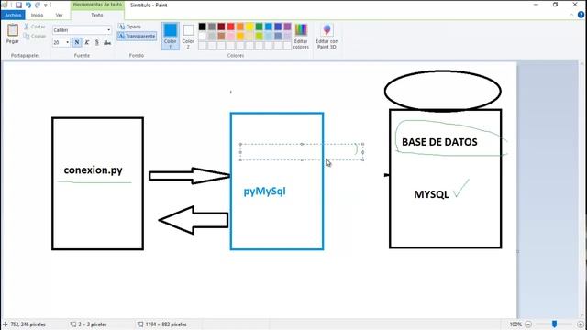Pick the yellow color in top palette row
This screenshot has width=587, height=330.
[x=249, y=27]
